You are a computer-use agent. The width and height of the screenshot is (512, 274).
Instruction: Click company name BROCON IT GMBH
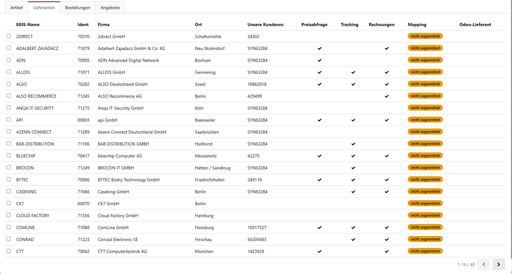[x=116, y=168]
